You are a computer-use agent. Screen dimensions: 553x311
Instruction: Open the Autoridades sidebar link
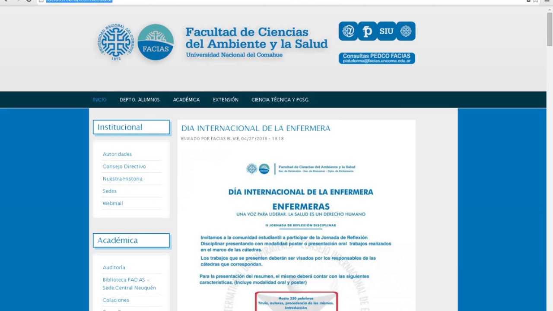[x=117, y=154]
